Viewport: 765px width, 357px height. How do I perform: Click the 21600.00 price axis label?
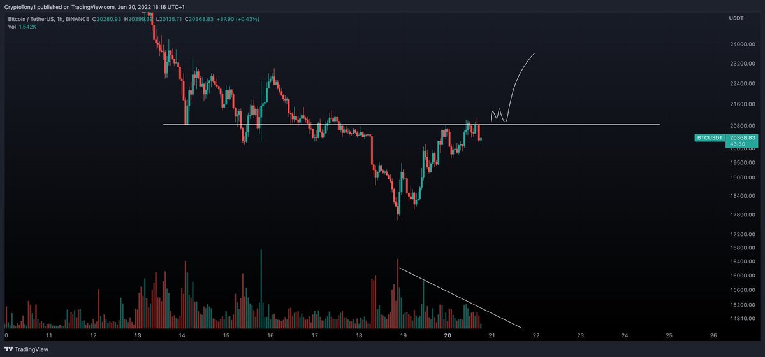tap(744, 104)
